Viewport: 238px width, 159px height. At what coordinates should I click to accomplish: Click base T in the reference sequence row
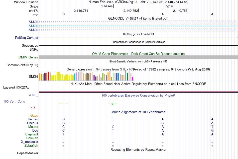(113, 14)
